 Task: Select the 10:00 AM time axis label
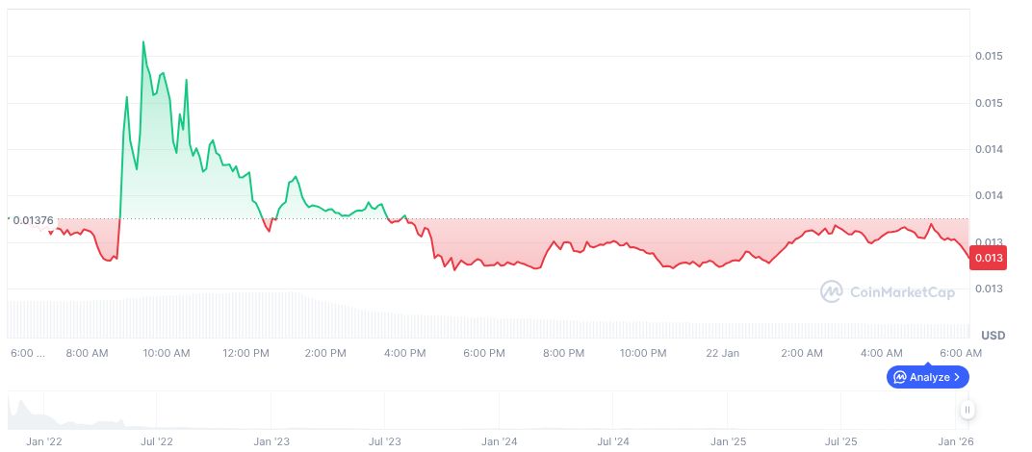pyautogui.click(x=166, y=353)
